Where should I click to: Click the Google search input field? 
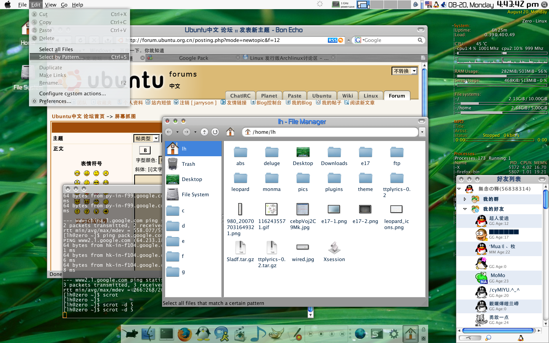(389, 40)
